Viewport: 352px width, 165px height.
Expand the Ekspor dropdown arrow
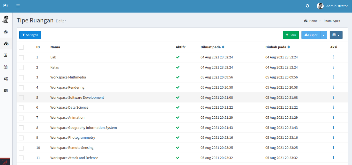tap(324, 35)
